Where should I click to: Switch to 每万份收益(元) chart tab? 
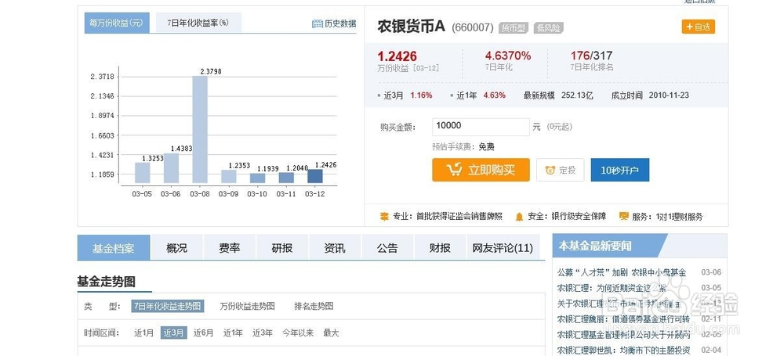[117, 23]
